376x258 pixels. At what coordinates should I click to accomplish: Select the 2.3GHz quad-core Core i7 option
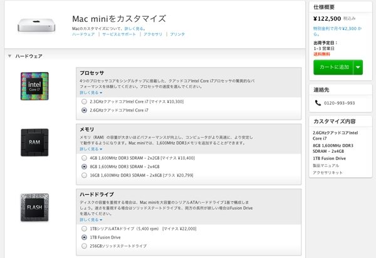coord(84,101)
